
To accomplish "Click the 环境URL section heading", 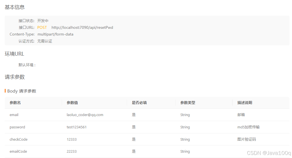I will [14, 54].
